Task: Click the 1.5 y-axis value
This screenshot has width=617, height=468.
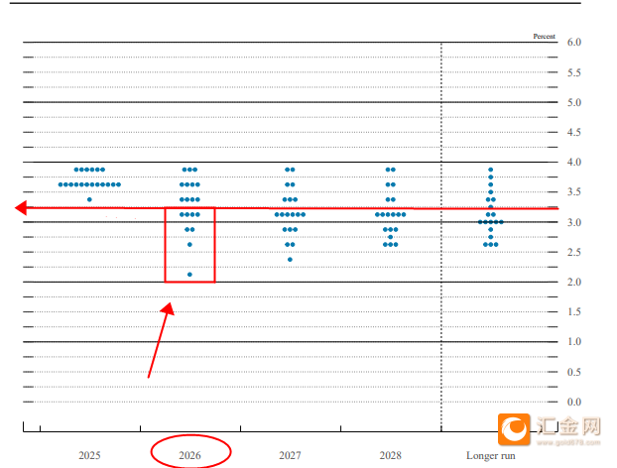Action: click(574, 312)
